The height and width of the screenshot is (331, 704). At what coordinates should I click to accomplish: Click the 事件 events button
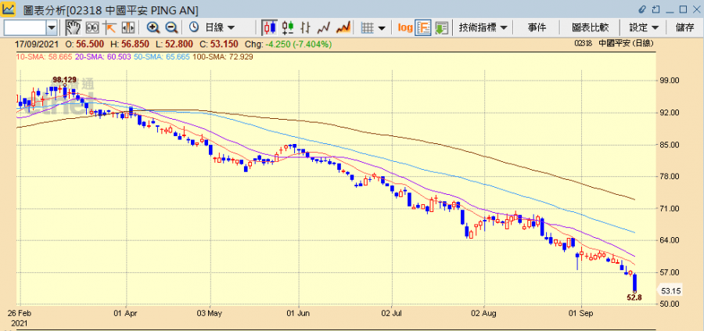coord(537,27)
